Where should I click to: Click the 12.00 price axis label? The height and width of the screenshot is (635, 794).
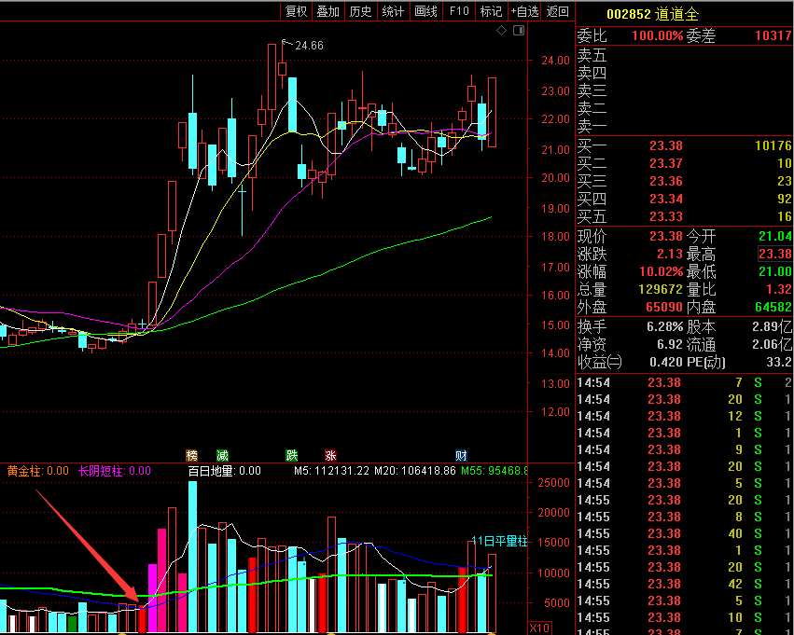coord(555,412)
